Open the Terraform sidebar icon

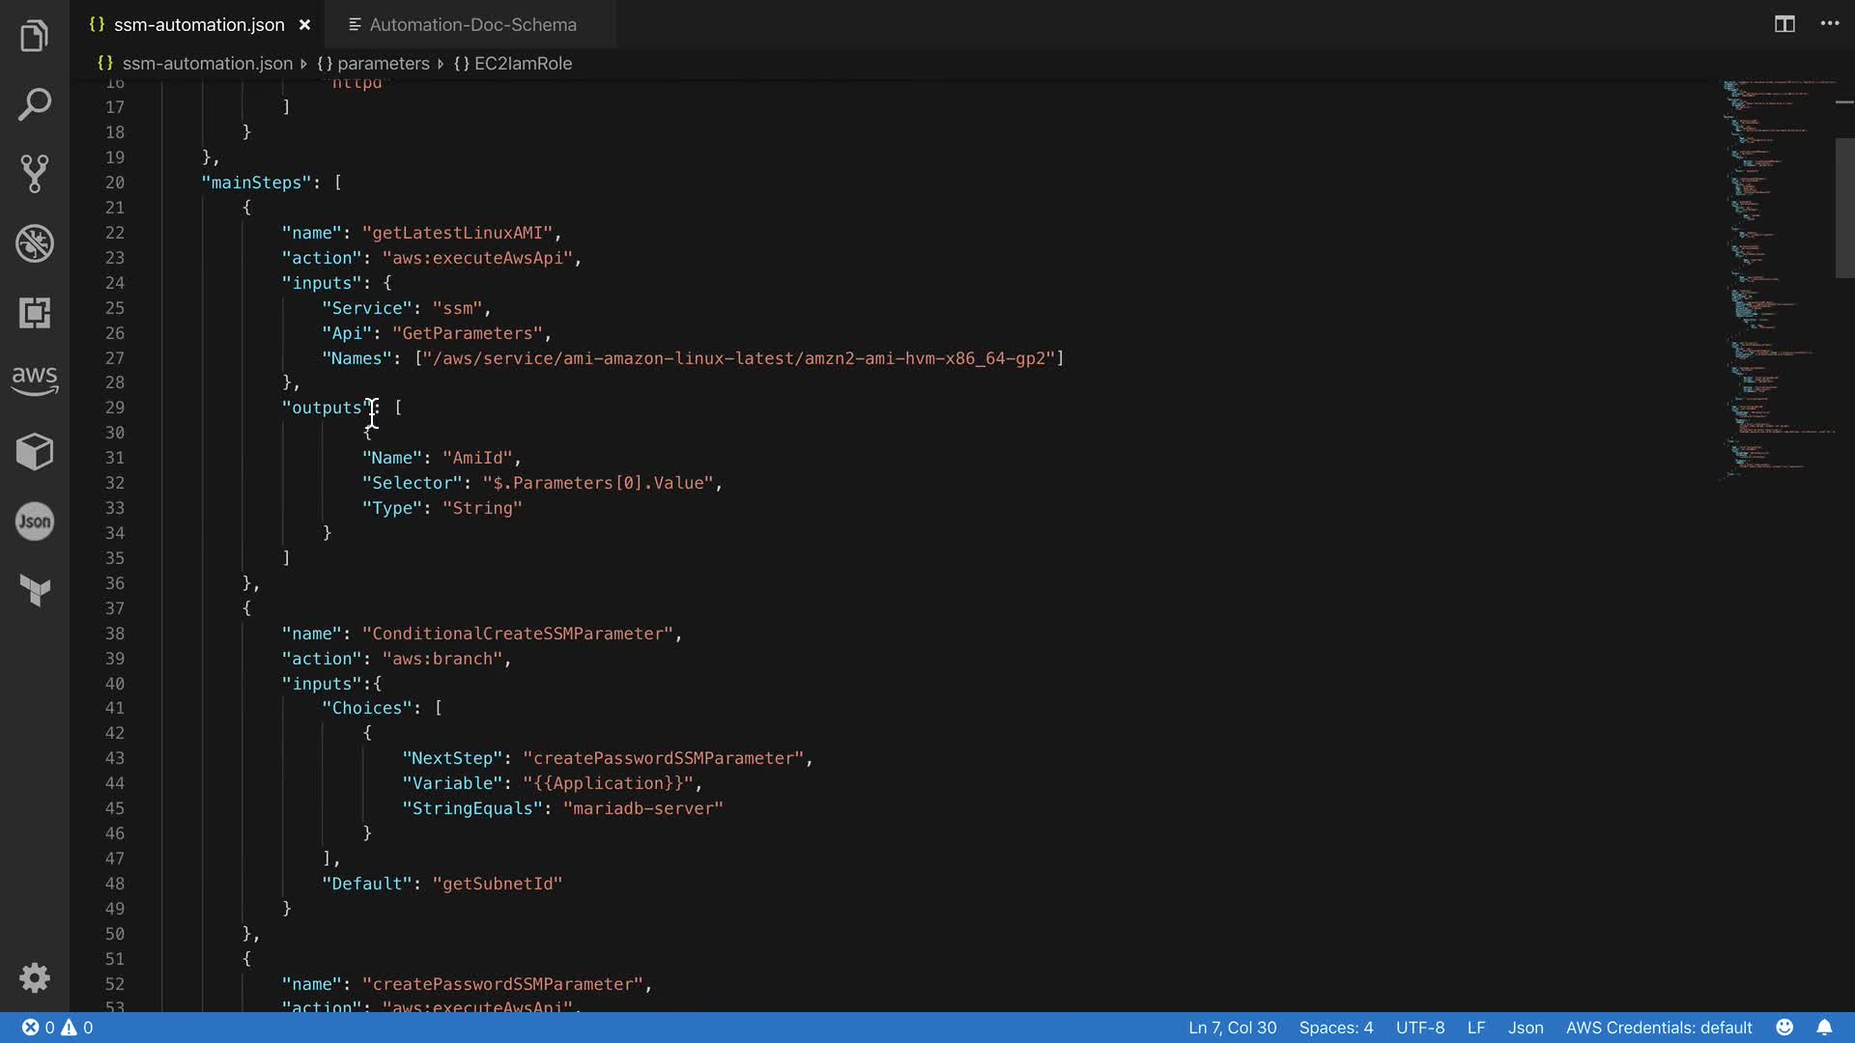pos(35,590)
